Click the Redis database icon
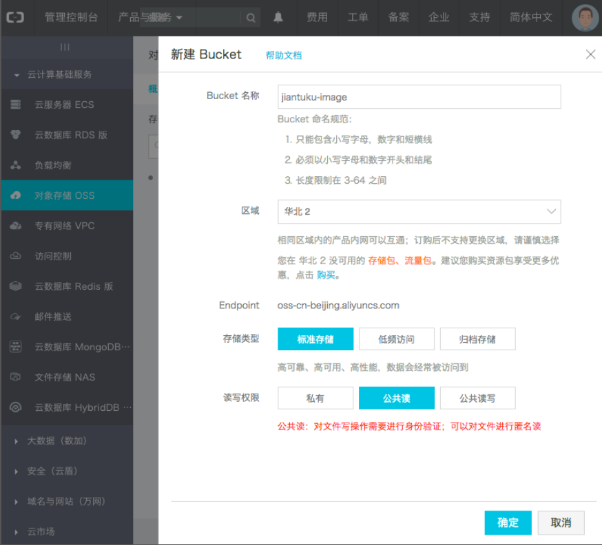The image size is (602, 545). (15, 286)
